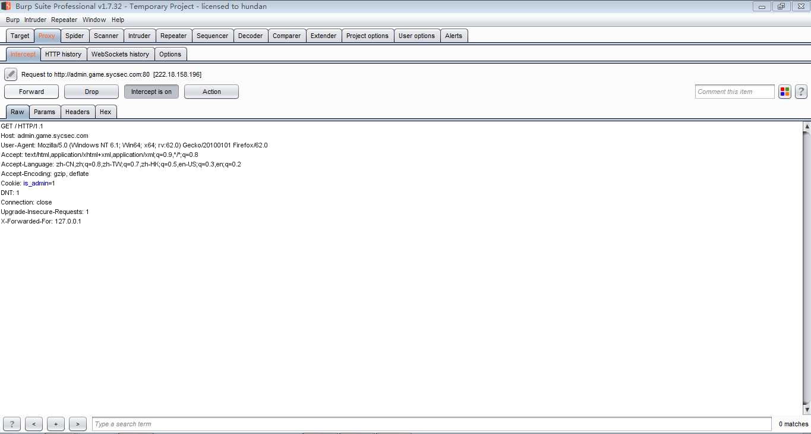The height and width of the screenshot is (434, 811).
Task: Switch to the Target tab
Action: click(x=20, y=36)
